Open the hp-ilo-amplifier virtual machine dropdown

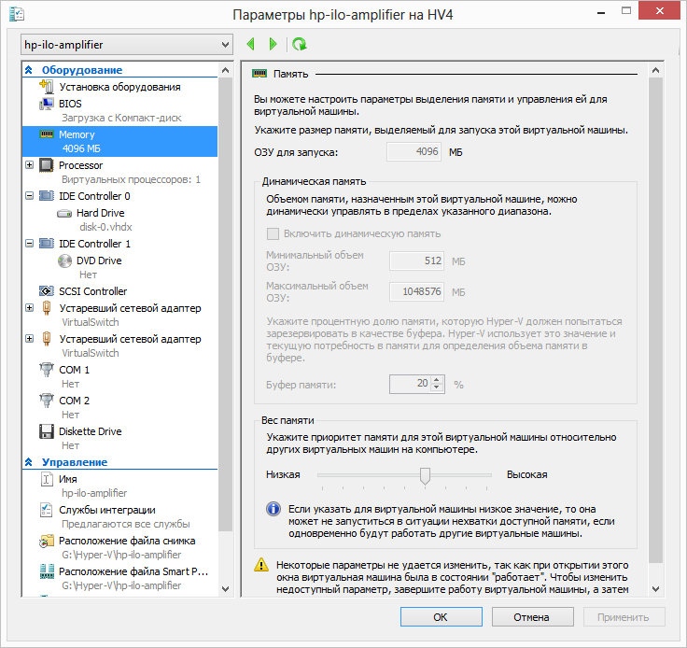(126, 45)
